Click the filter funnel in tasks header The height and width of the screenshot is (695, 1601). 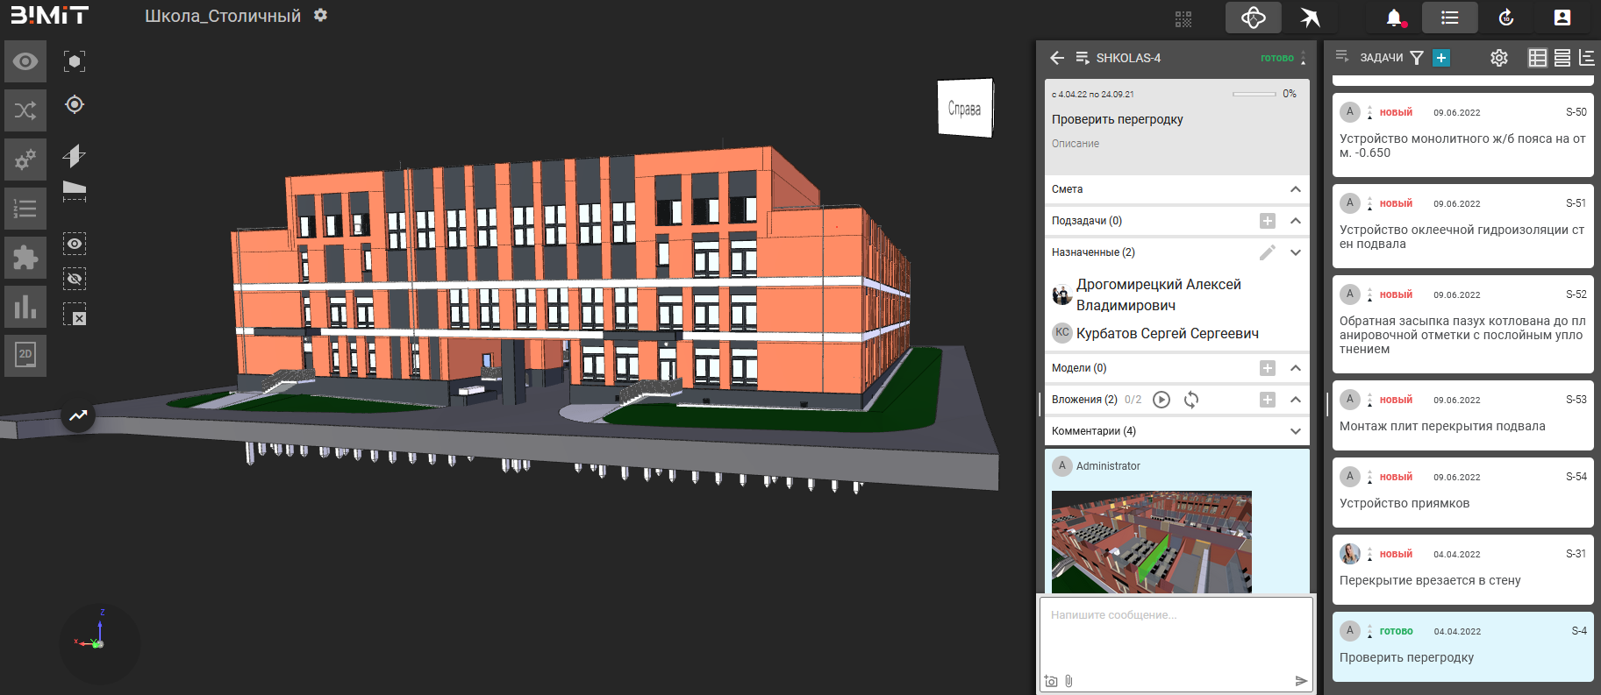1416,58
